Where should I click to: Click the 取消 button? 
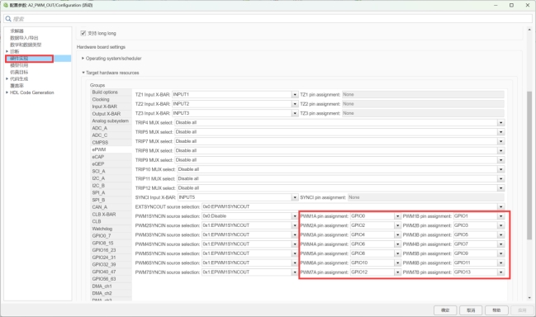click(471, 310)
